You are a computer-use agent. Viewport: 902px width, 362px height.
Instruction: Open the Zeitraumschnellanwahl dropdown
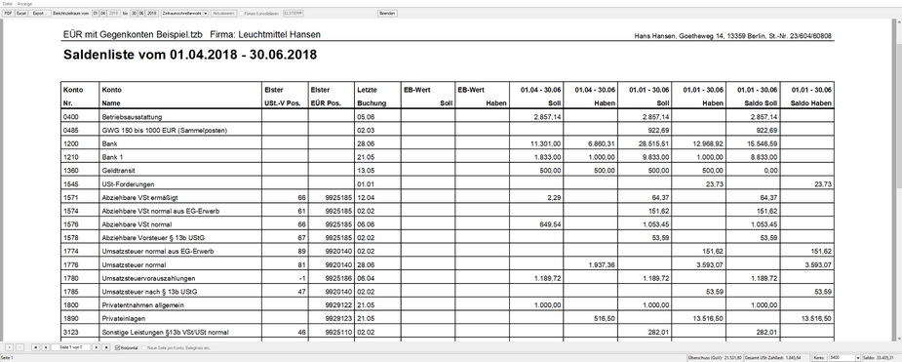click(x=184, y=13)
